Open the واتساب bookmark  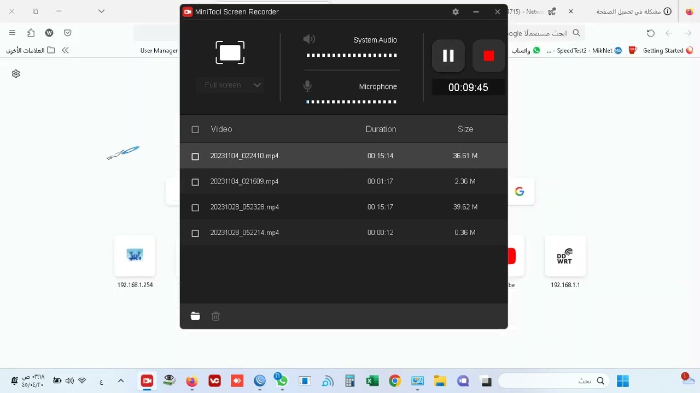(525, 50)
